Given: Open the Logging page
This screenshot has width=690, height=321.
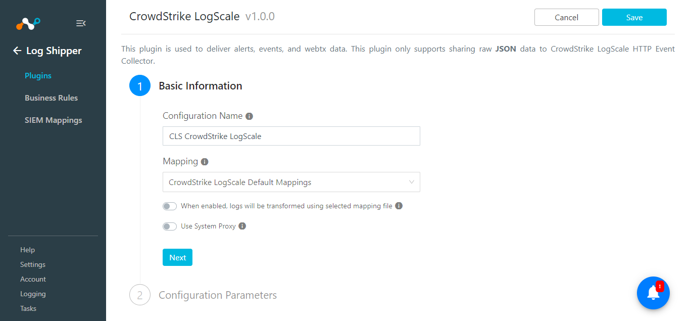Looking at the screenshot, I should coord(33,294).
